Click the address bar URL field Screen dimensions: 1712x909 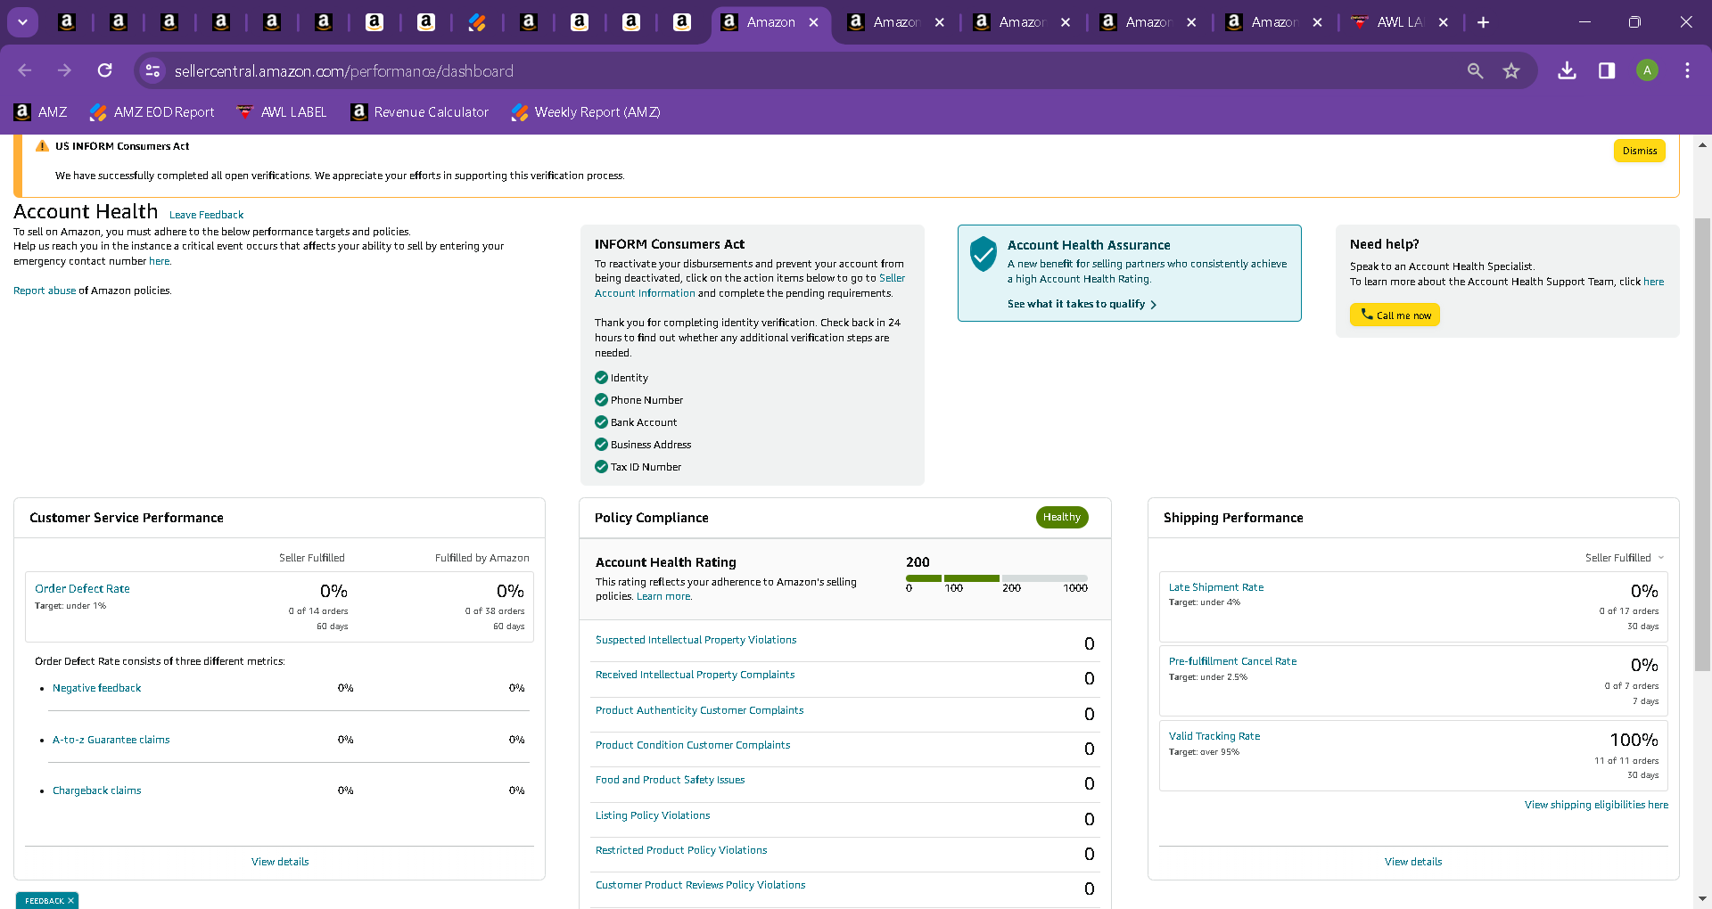802,71
